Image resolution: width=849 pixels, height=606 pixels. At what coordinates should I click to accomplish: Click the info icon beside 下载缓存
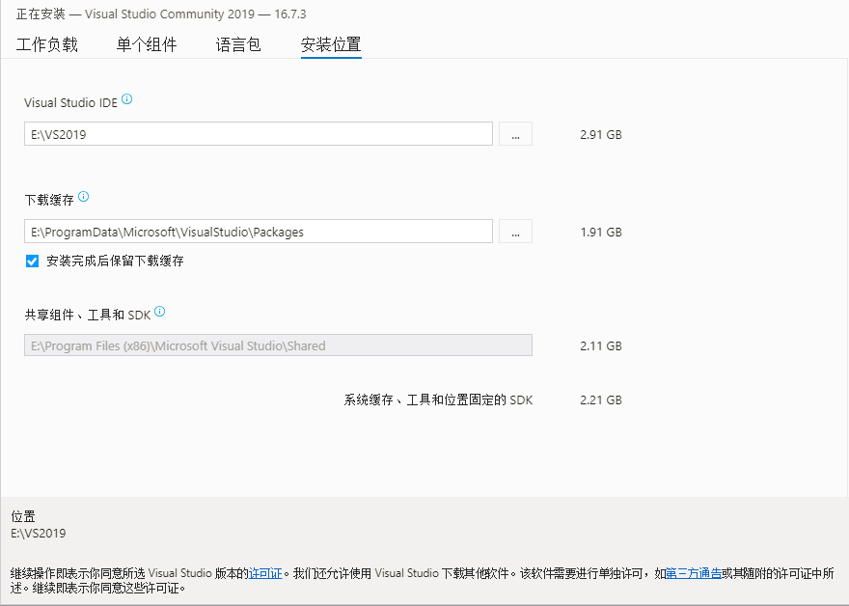point(83,197)
